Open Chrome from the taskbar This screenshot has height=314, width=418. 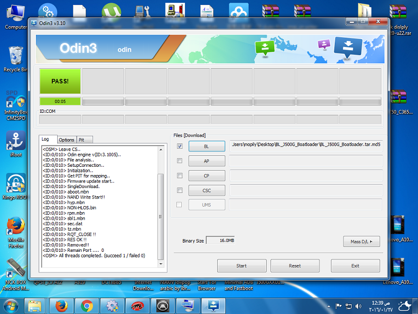pyautogui.click(x=87, y=306)
